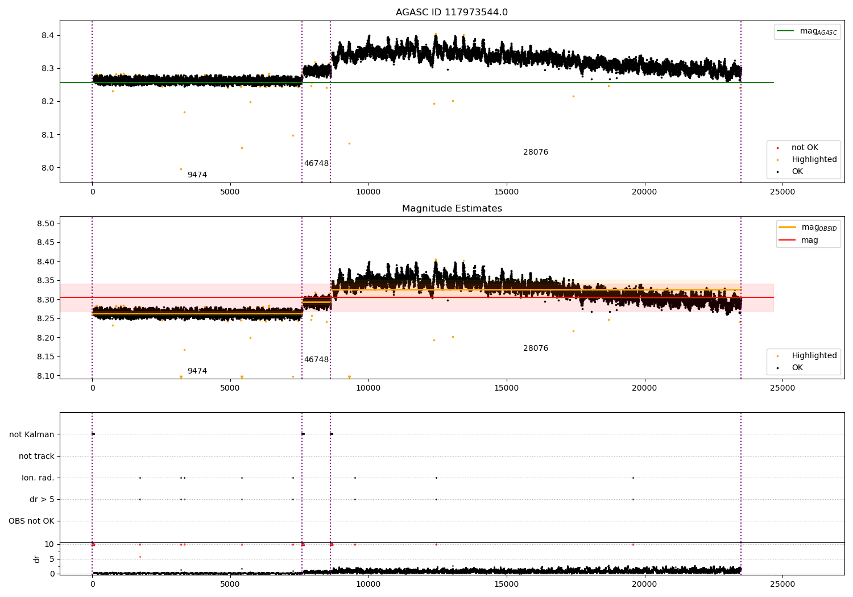Click the 5000 tick under bottom plot

230,584
